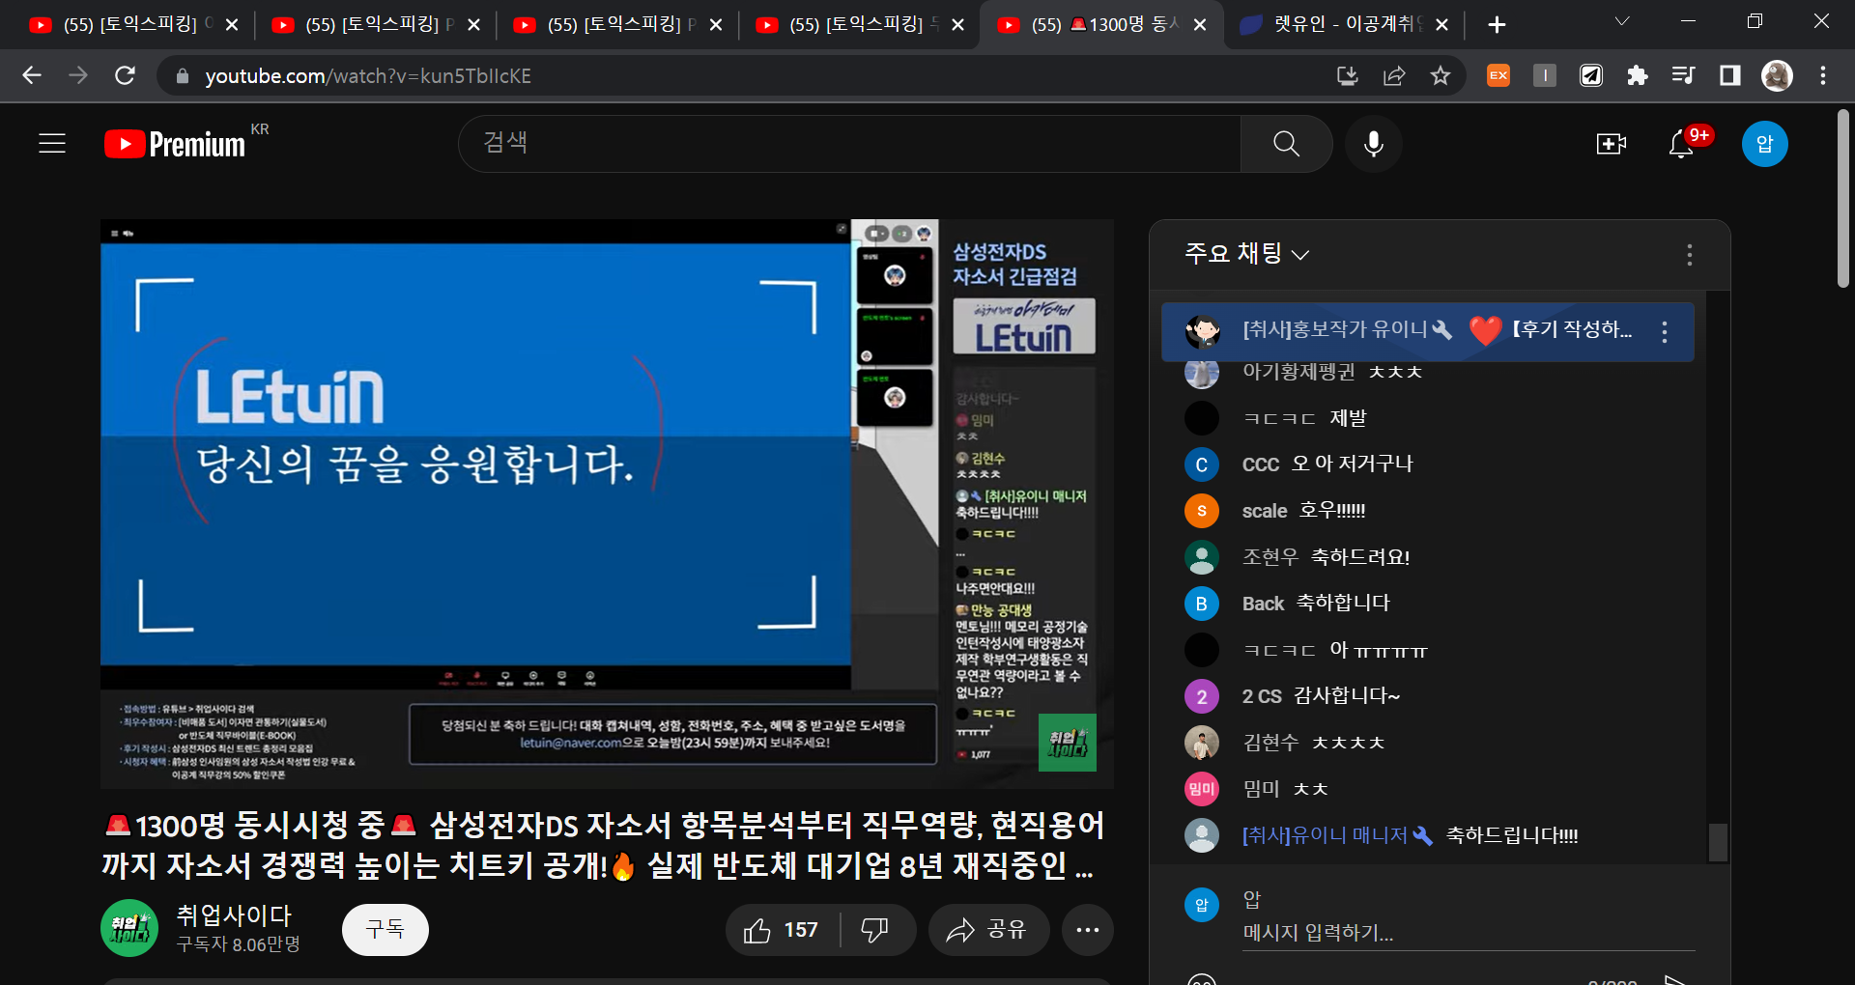The width and height of the screenshot is (1855, 985).
Task: Click the 구독 subscribe button
Action: [x=385, y=930]
